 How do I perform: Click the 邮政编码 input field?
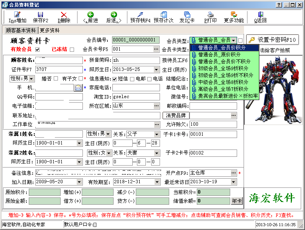(213, 106)
